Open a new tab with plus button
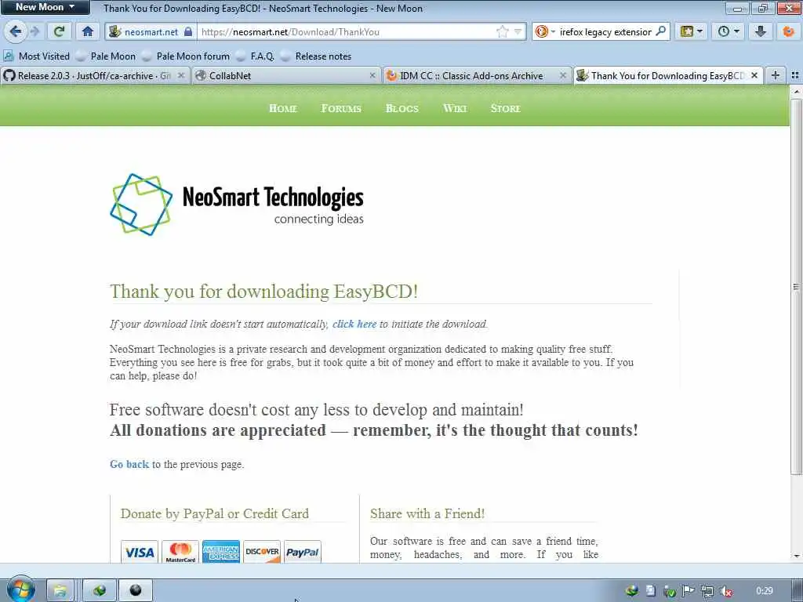Image resolution: width=803 pixels, height=602 pixels. (776, 76)
